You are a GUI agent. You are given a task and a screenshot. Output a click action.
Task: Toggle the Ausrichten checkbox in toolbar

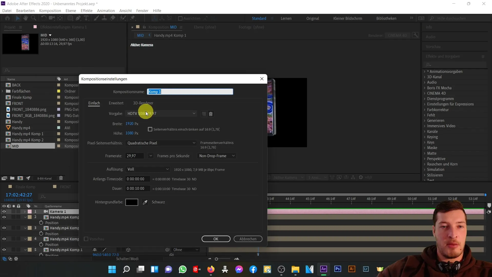180,18
